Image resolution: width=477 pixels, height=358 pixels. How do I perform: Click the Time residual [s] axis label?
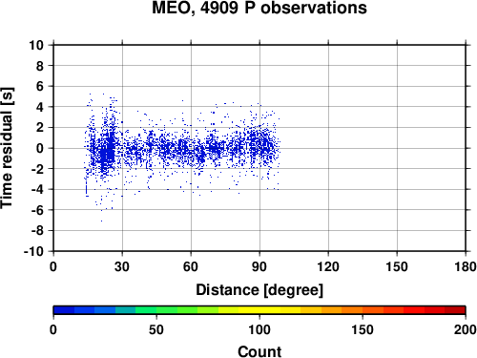(x=7, y=148)
